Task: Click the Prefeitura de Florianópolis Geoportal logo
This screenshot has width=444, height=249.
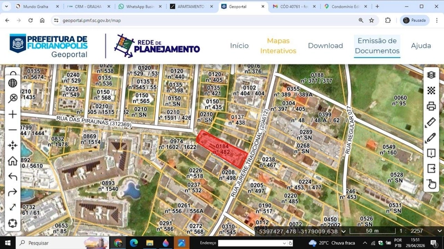Action: [x=48, y=46]
